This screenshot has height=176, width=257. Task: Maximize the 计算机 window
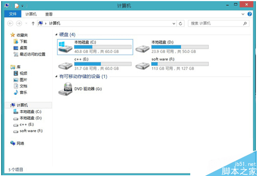click(235, 4)
